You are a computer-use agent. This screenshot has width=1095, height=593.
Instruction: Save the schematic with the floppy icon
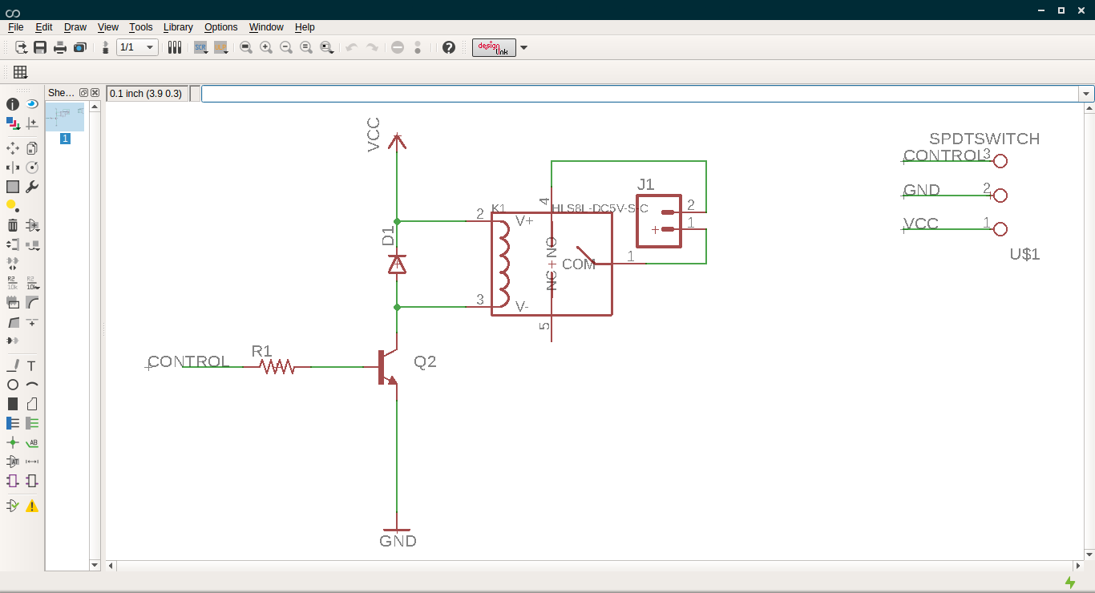[x=40, y=47]
